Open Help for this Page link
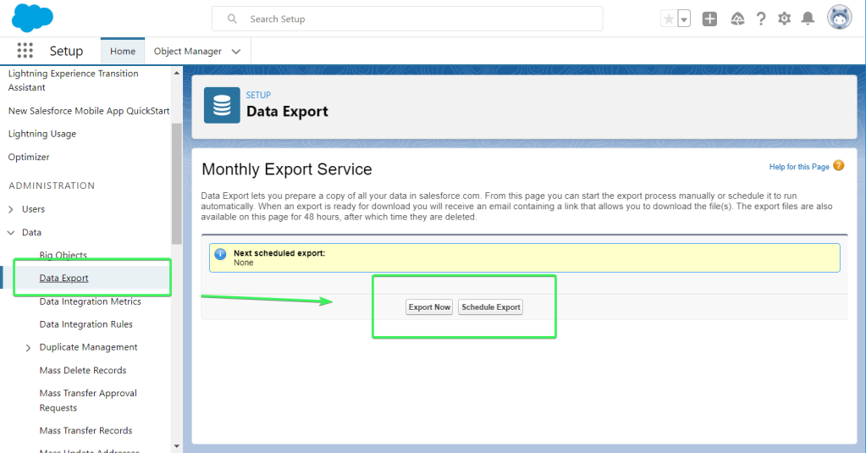Image resolution: width=866 pixels, height=453 pixels. click(798, 167)
